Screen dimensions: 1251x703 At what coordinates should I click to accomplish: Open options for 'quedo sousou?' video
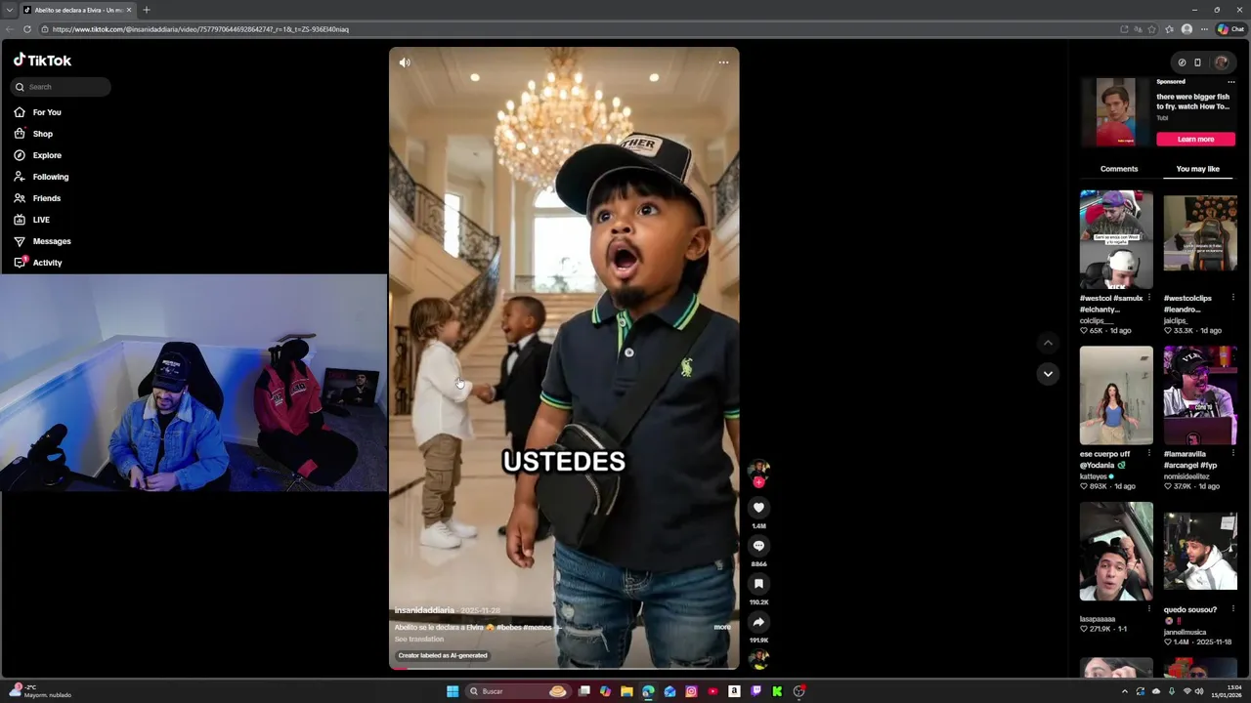tap(1232, 609)
